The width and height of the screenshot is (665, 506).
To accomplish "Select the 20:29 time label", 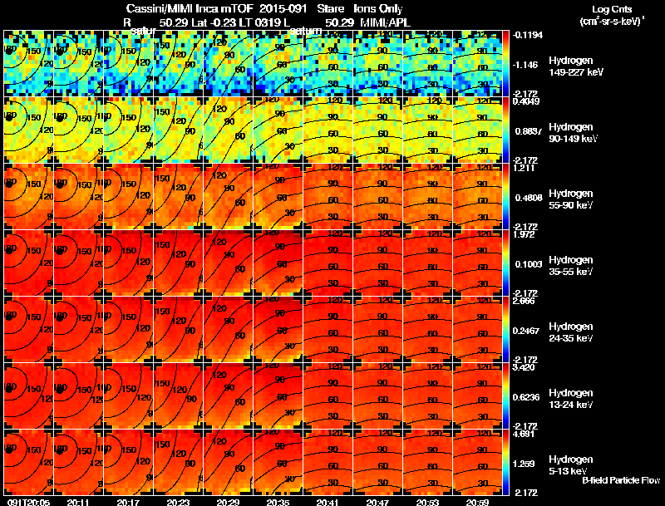I will click(228, 502).
